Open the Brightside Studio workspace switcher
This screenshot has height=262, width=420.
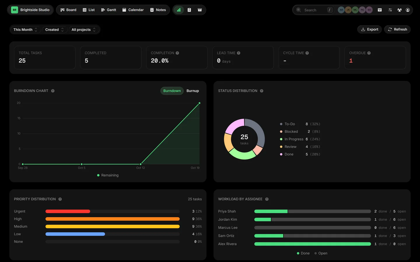[30, 10]
